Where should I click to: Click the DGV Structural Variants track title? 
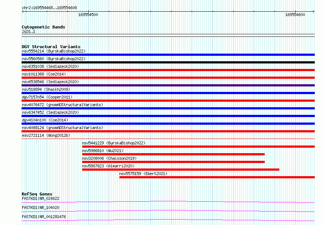coord(51,47)
